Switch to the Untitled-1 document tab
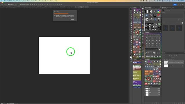Screen dimensions: 185x104 [x=82, y=7]
